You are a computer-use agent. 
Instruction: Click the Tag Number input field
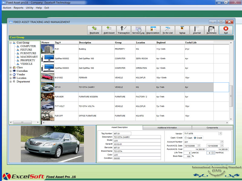(122, 134)
